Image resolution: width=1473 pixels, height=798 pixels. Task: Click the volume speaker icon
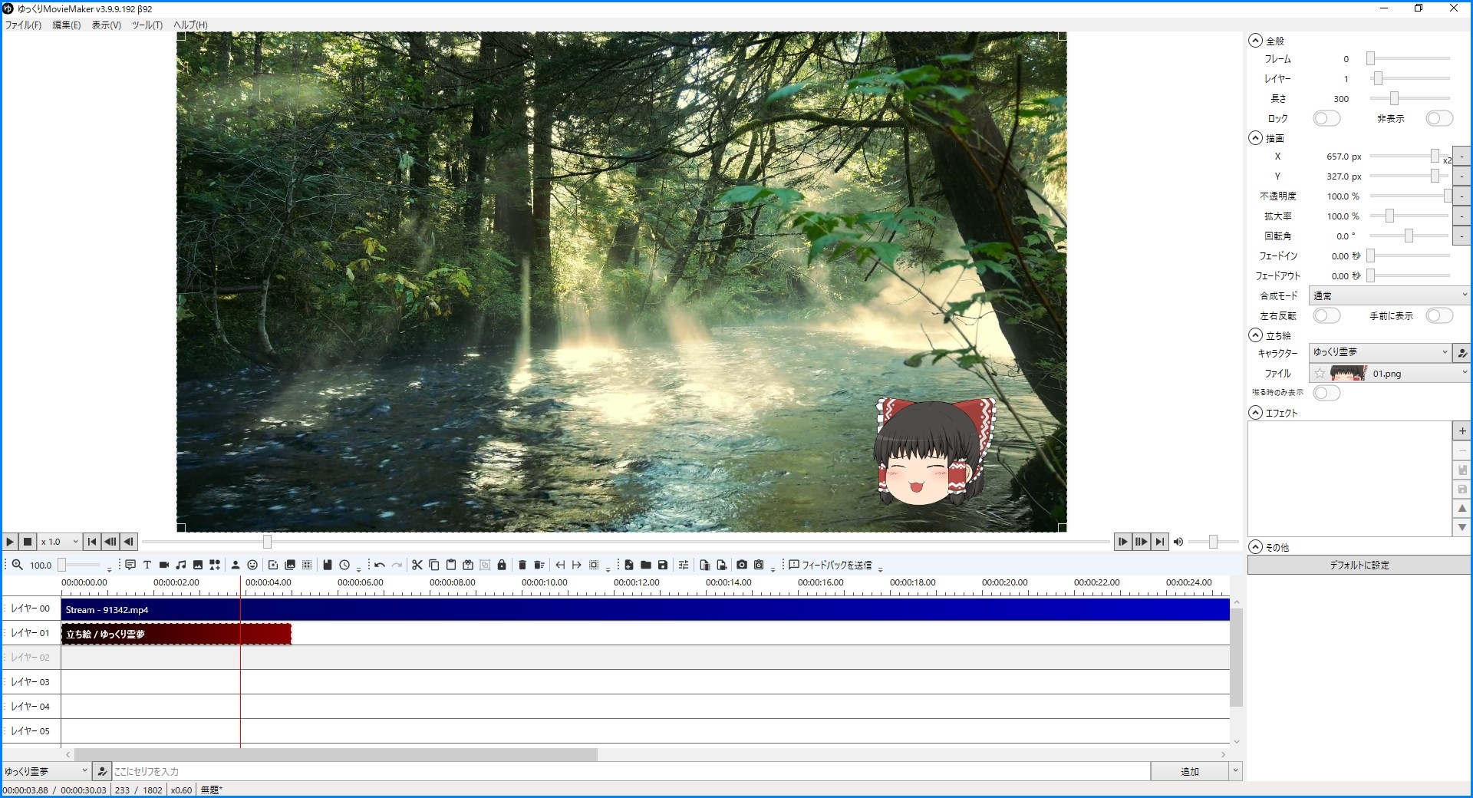pos(1178,542)
